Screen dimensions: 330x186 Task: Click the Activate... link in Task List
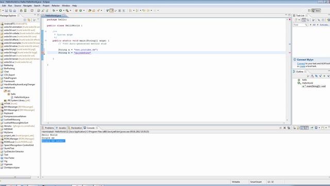(324, 25)
